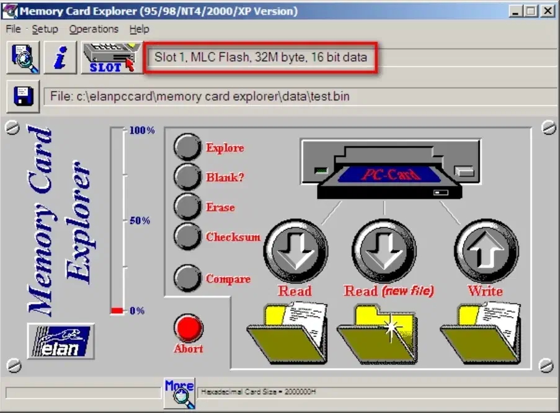Click the progress percentage gauge bar
This screenshot has height=413, width=560.
point(117,220)
